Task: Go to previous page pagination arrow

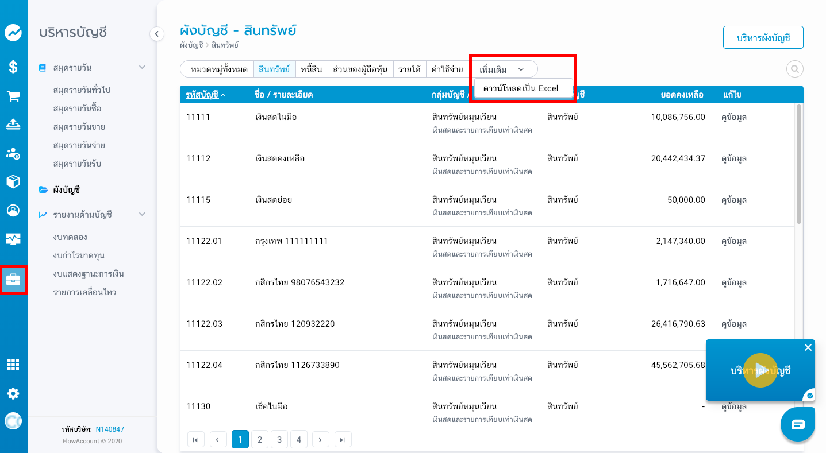Action: (x=218, y=440)
